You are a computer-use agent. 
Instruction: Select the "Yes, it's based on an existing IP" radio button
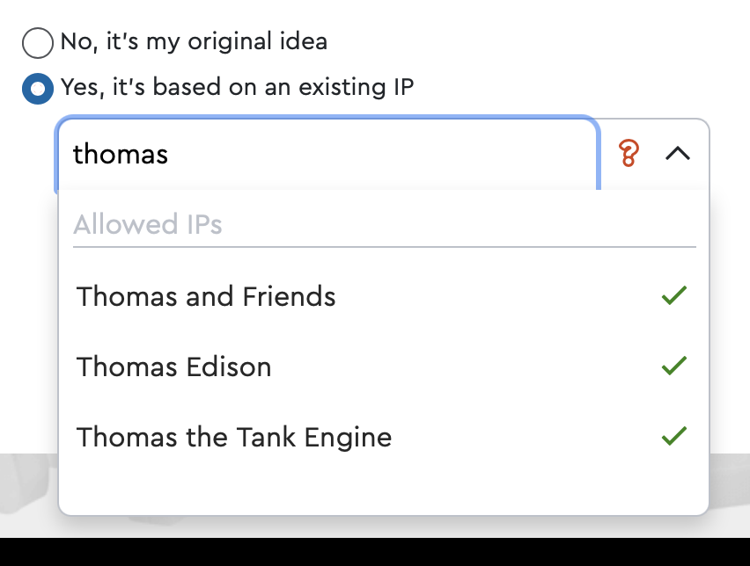coord(38,88)
